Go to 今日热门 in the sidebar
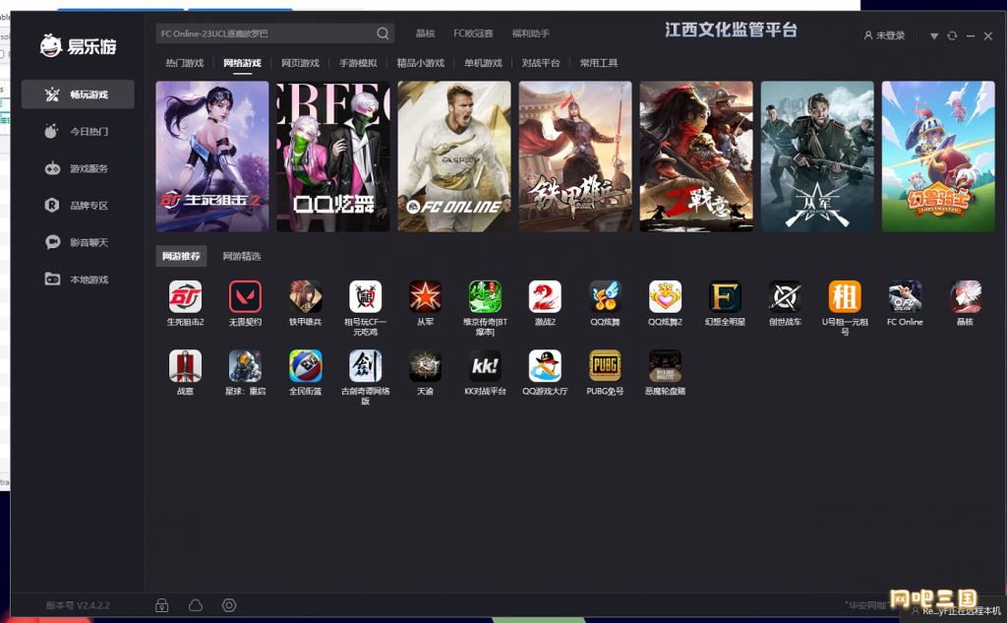1007x623 pixels. tap(78, 131)
